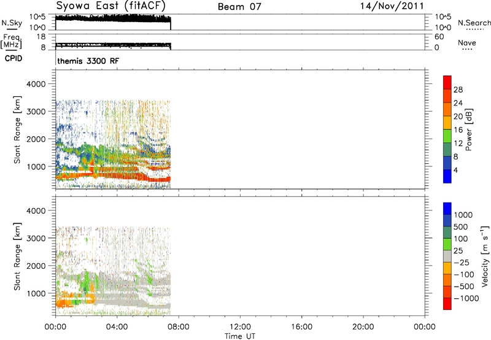
Task: Click the '08:00' time tick label
Action: pyautogui.click(x=179, y=327)
